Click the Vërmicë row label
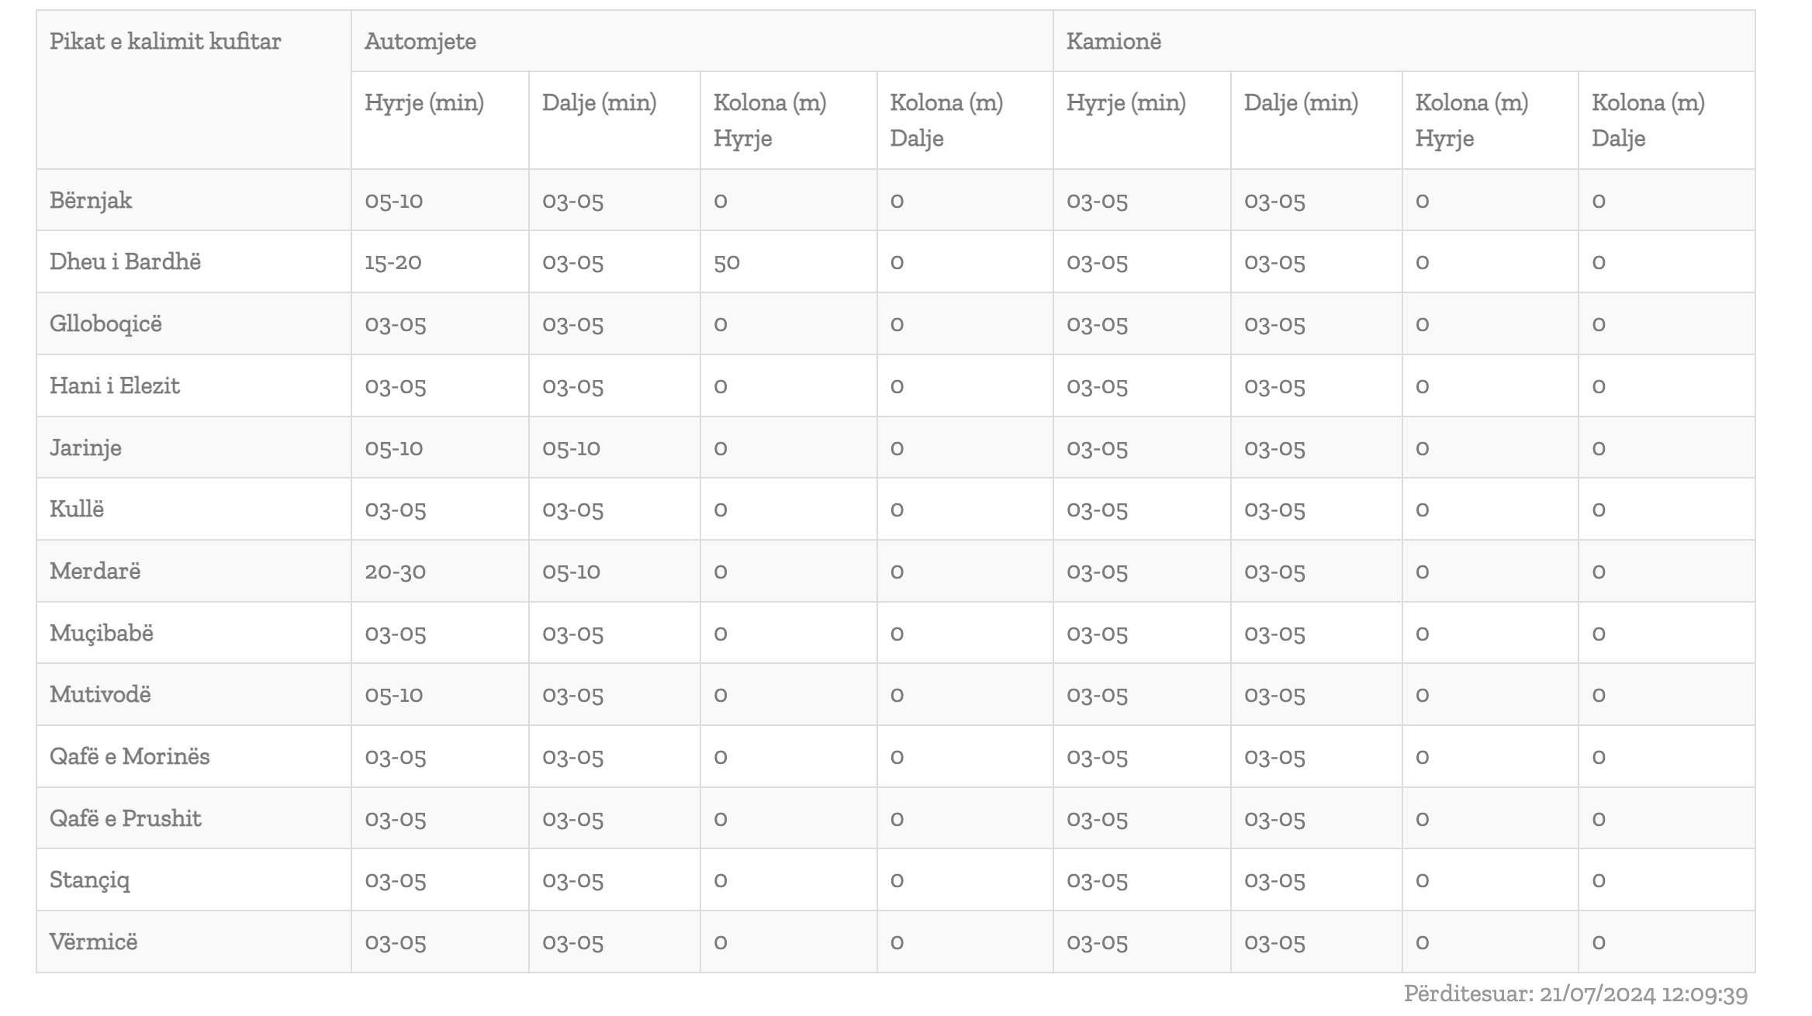The width and height of the screenshot is (1812, 1016). [94, 942]
